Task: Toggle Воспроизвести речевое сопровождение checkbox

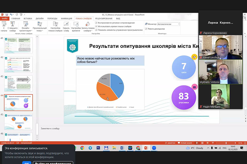Action: (96, 23)
